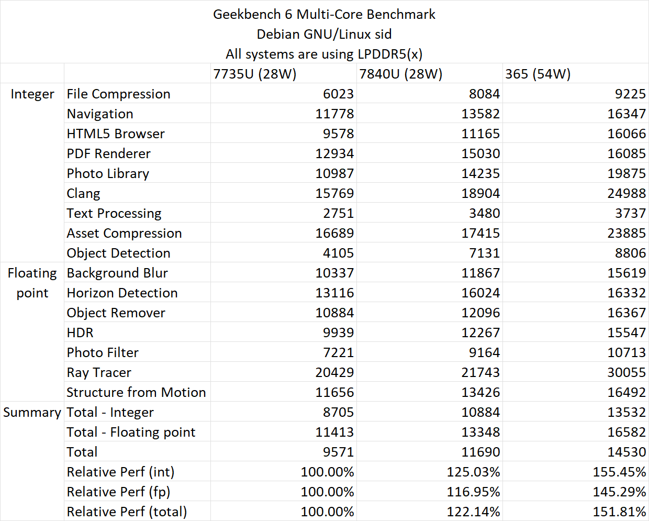This screenshot has height=521, width=649.
Task: Select the HTML5 Browser row label
Action: 116,134
